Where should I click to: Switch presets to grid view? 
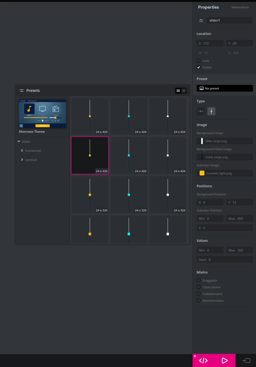click(x=178, y=91)
